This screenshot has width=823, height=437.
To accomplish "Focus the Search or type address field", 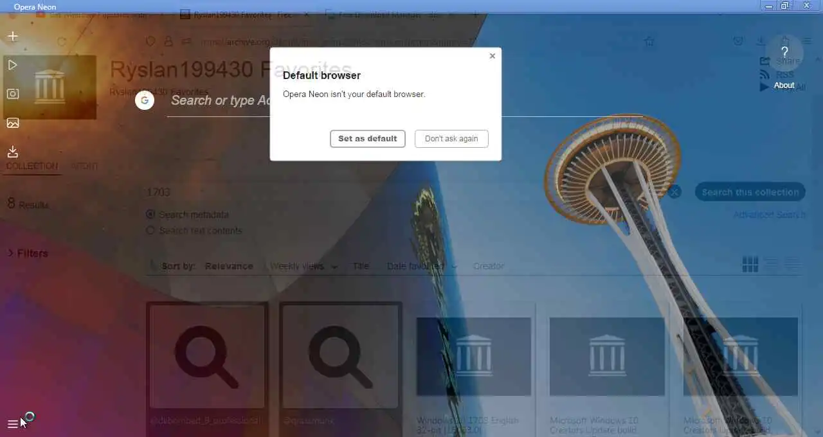I will [405, 101].
